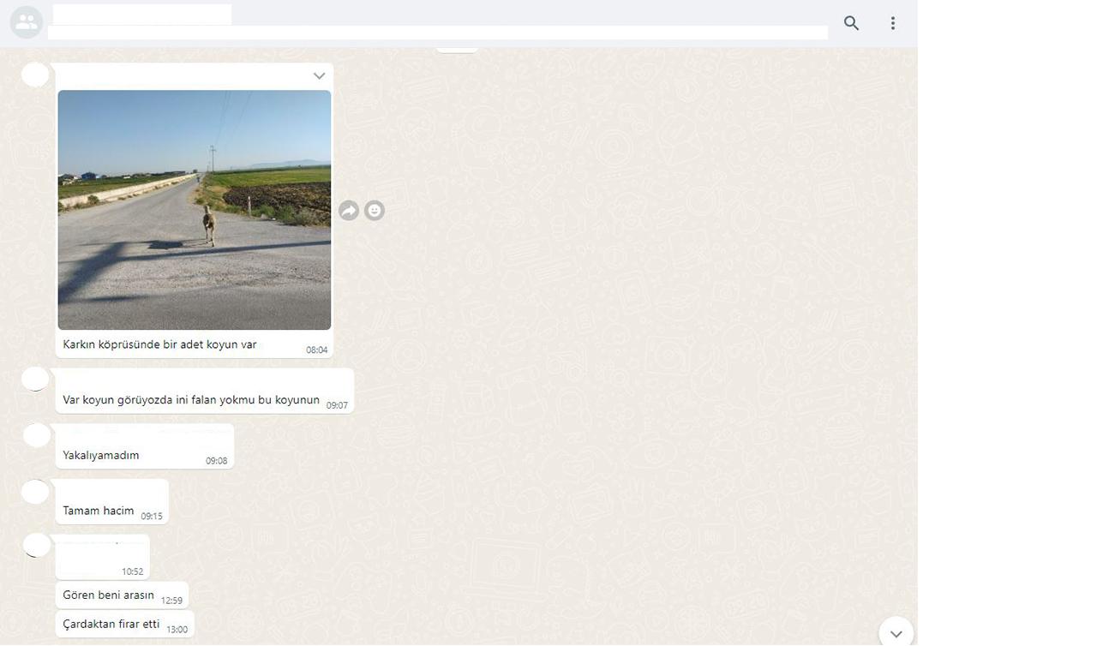The height and width of the screenshot is (646, 1097).
Task: Open the sheep on road photo
Action: tap(195, 210)
